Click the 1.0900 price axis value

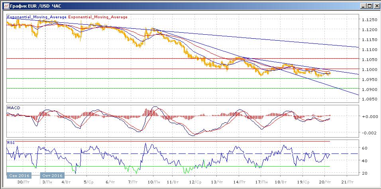pos(369,89)
